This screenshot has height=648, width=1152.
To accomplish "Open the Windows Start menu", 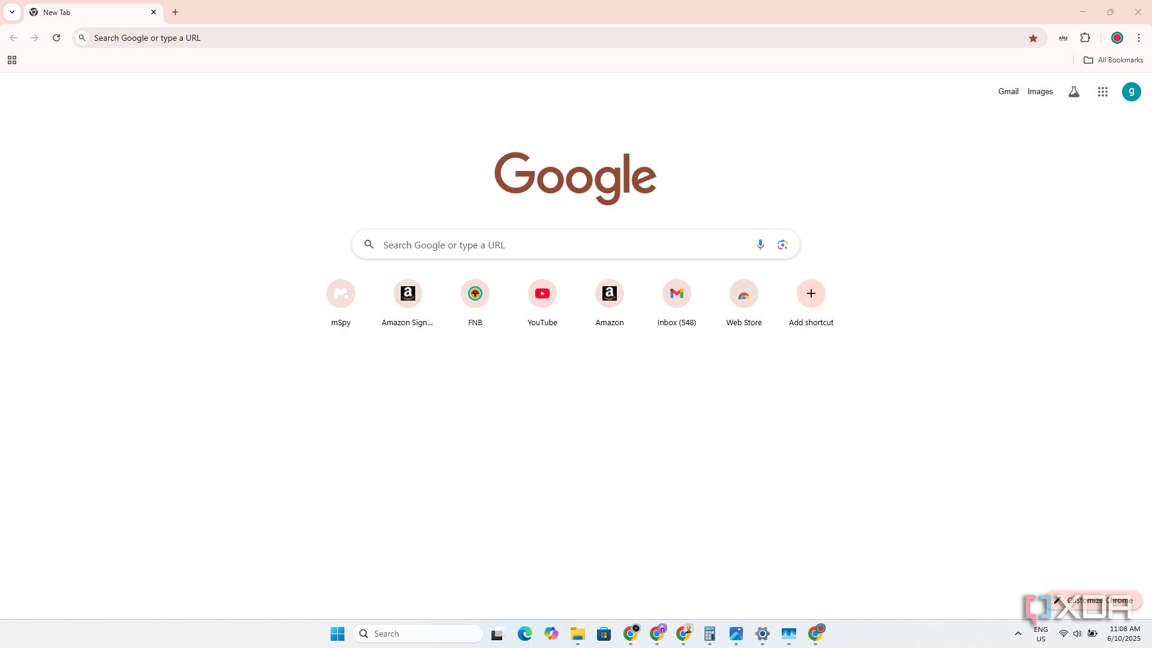I will coord(337,634).
